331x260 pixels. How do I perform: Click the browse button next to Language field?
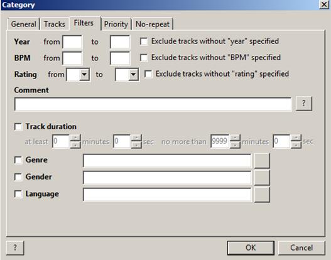coord(262,195)
